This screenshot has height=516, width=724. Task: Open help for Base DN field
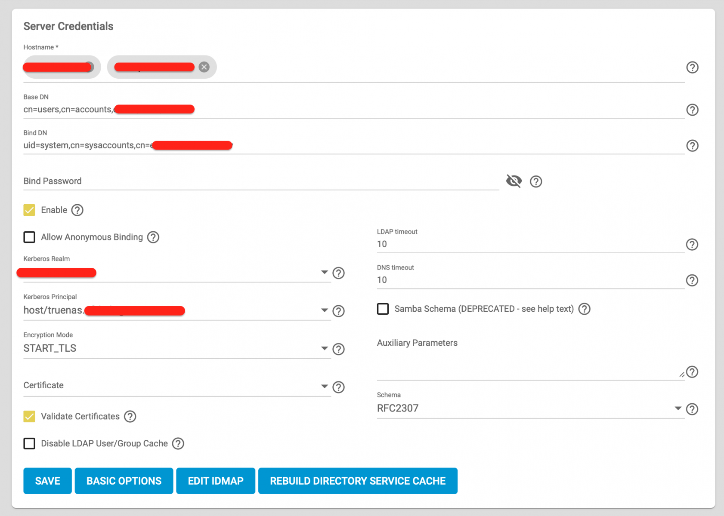692,110
